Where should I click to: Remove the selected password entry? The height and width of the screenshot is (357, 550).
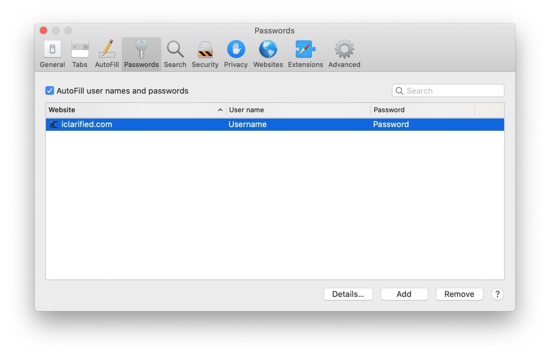(x=459, y=294)
